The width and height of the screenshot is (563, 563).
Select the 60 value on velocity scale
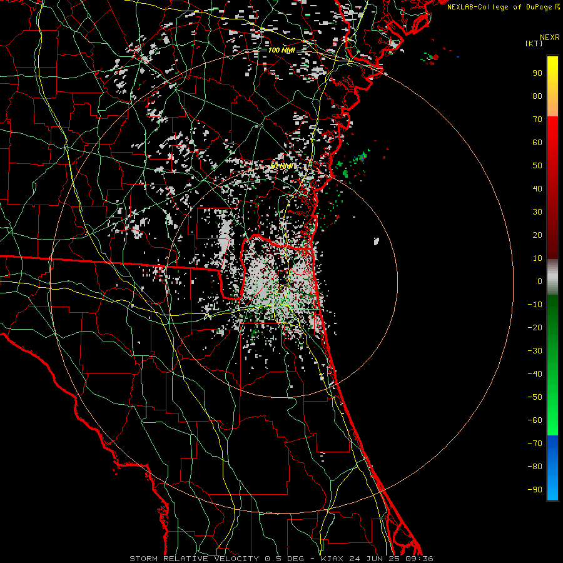pos(537,142)
